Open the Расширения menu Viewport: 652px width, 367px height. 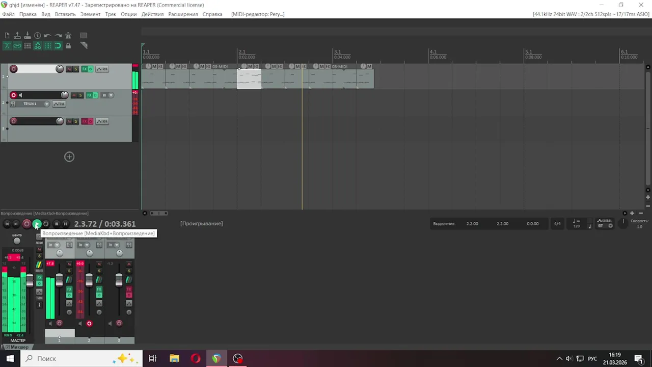(183, 14)
